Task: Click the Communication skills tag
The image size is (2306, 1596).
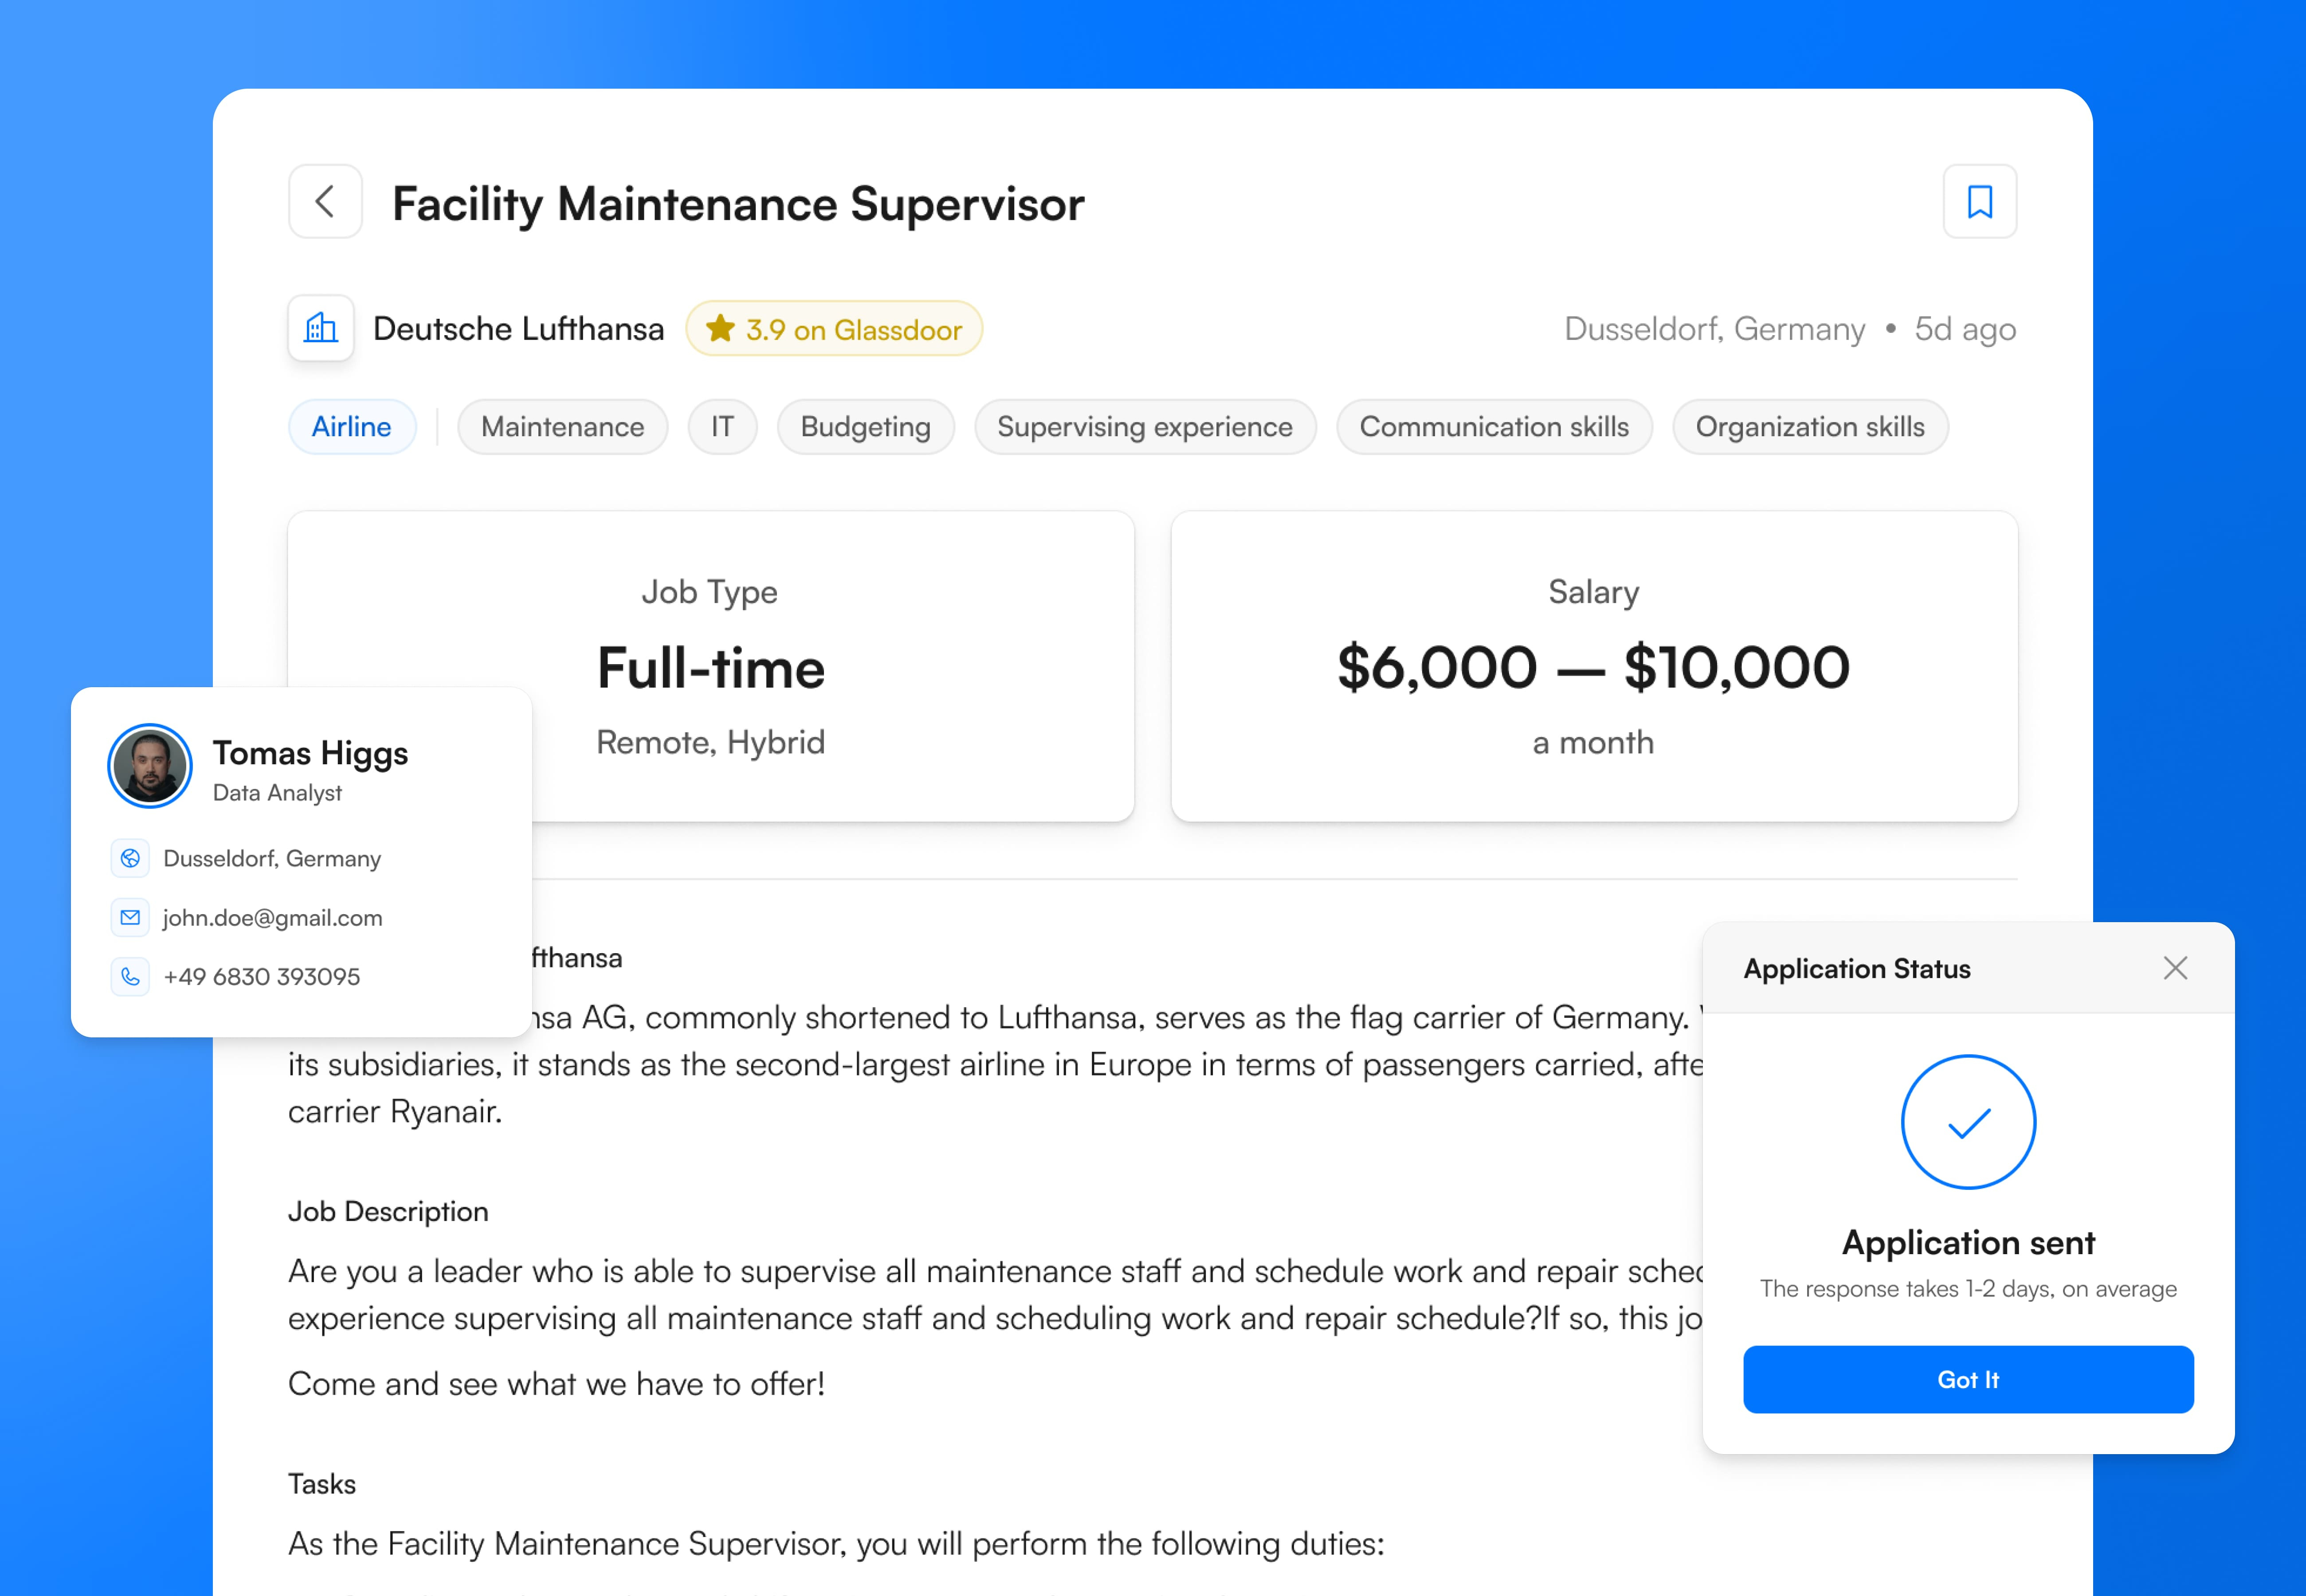Action: pos(1493,427)
